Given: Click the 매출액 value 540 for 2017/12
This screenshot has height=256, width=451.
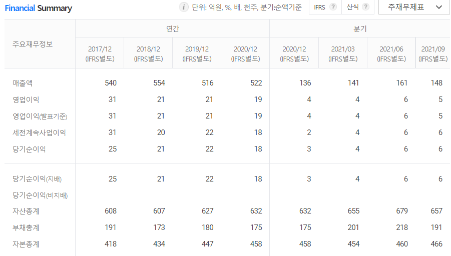Looking at the screenshot, I should 111,83.
